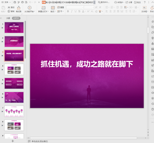This screenshot has width=154, height=143.
Task: Click the horizontal scrollbar under the slide
Action: click(84, 138)
